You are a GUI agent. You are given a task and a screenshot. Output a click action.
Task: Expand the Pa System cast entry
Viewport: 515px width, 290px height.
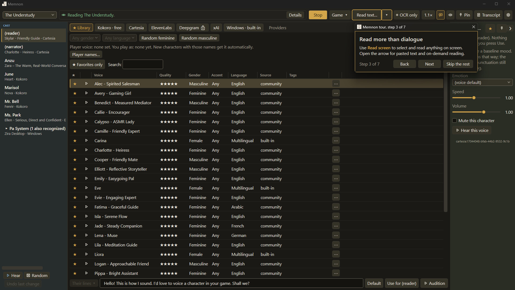pyautogui.click(x=6, y=129)
